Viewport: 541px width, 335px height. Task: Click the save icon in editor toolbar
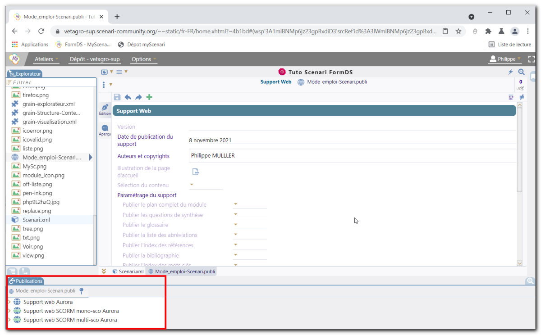click(x=117, y=97)
